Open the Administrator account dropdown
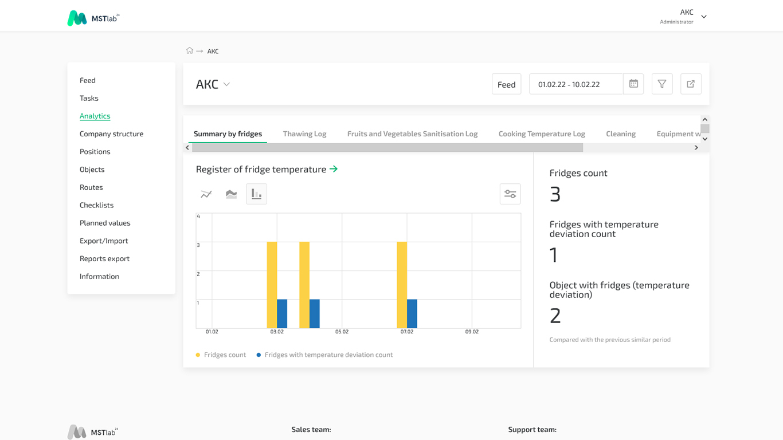This screenshot has width=783, height=440. pos(704,17)
